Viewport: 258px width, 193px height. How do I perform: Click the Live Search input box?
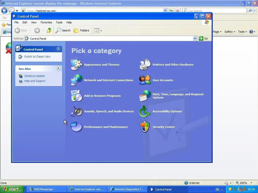pos(215,11)
